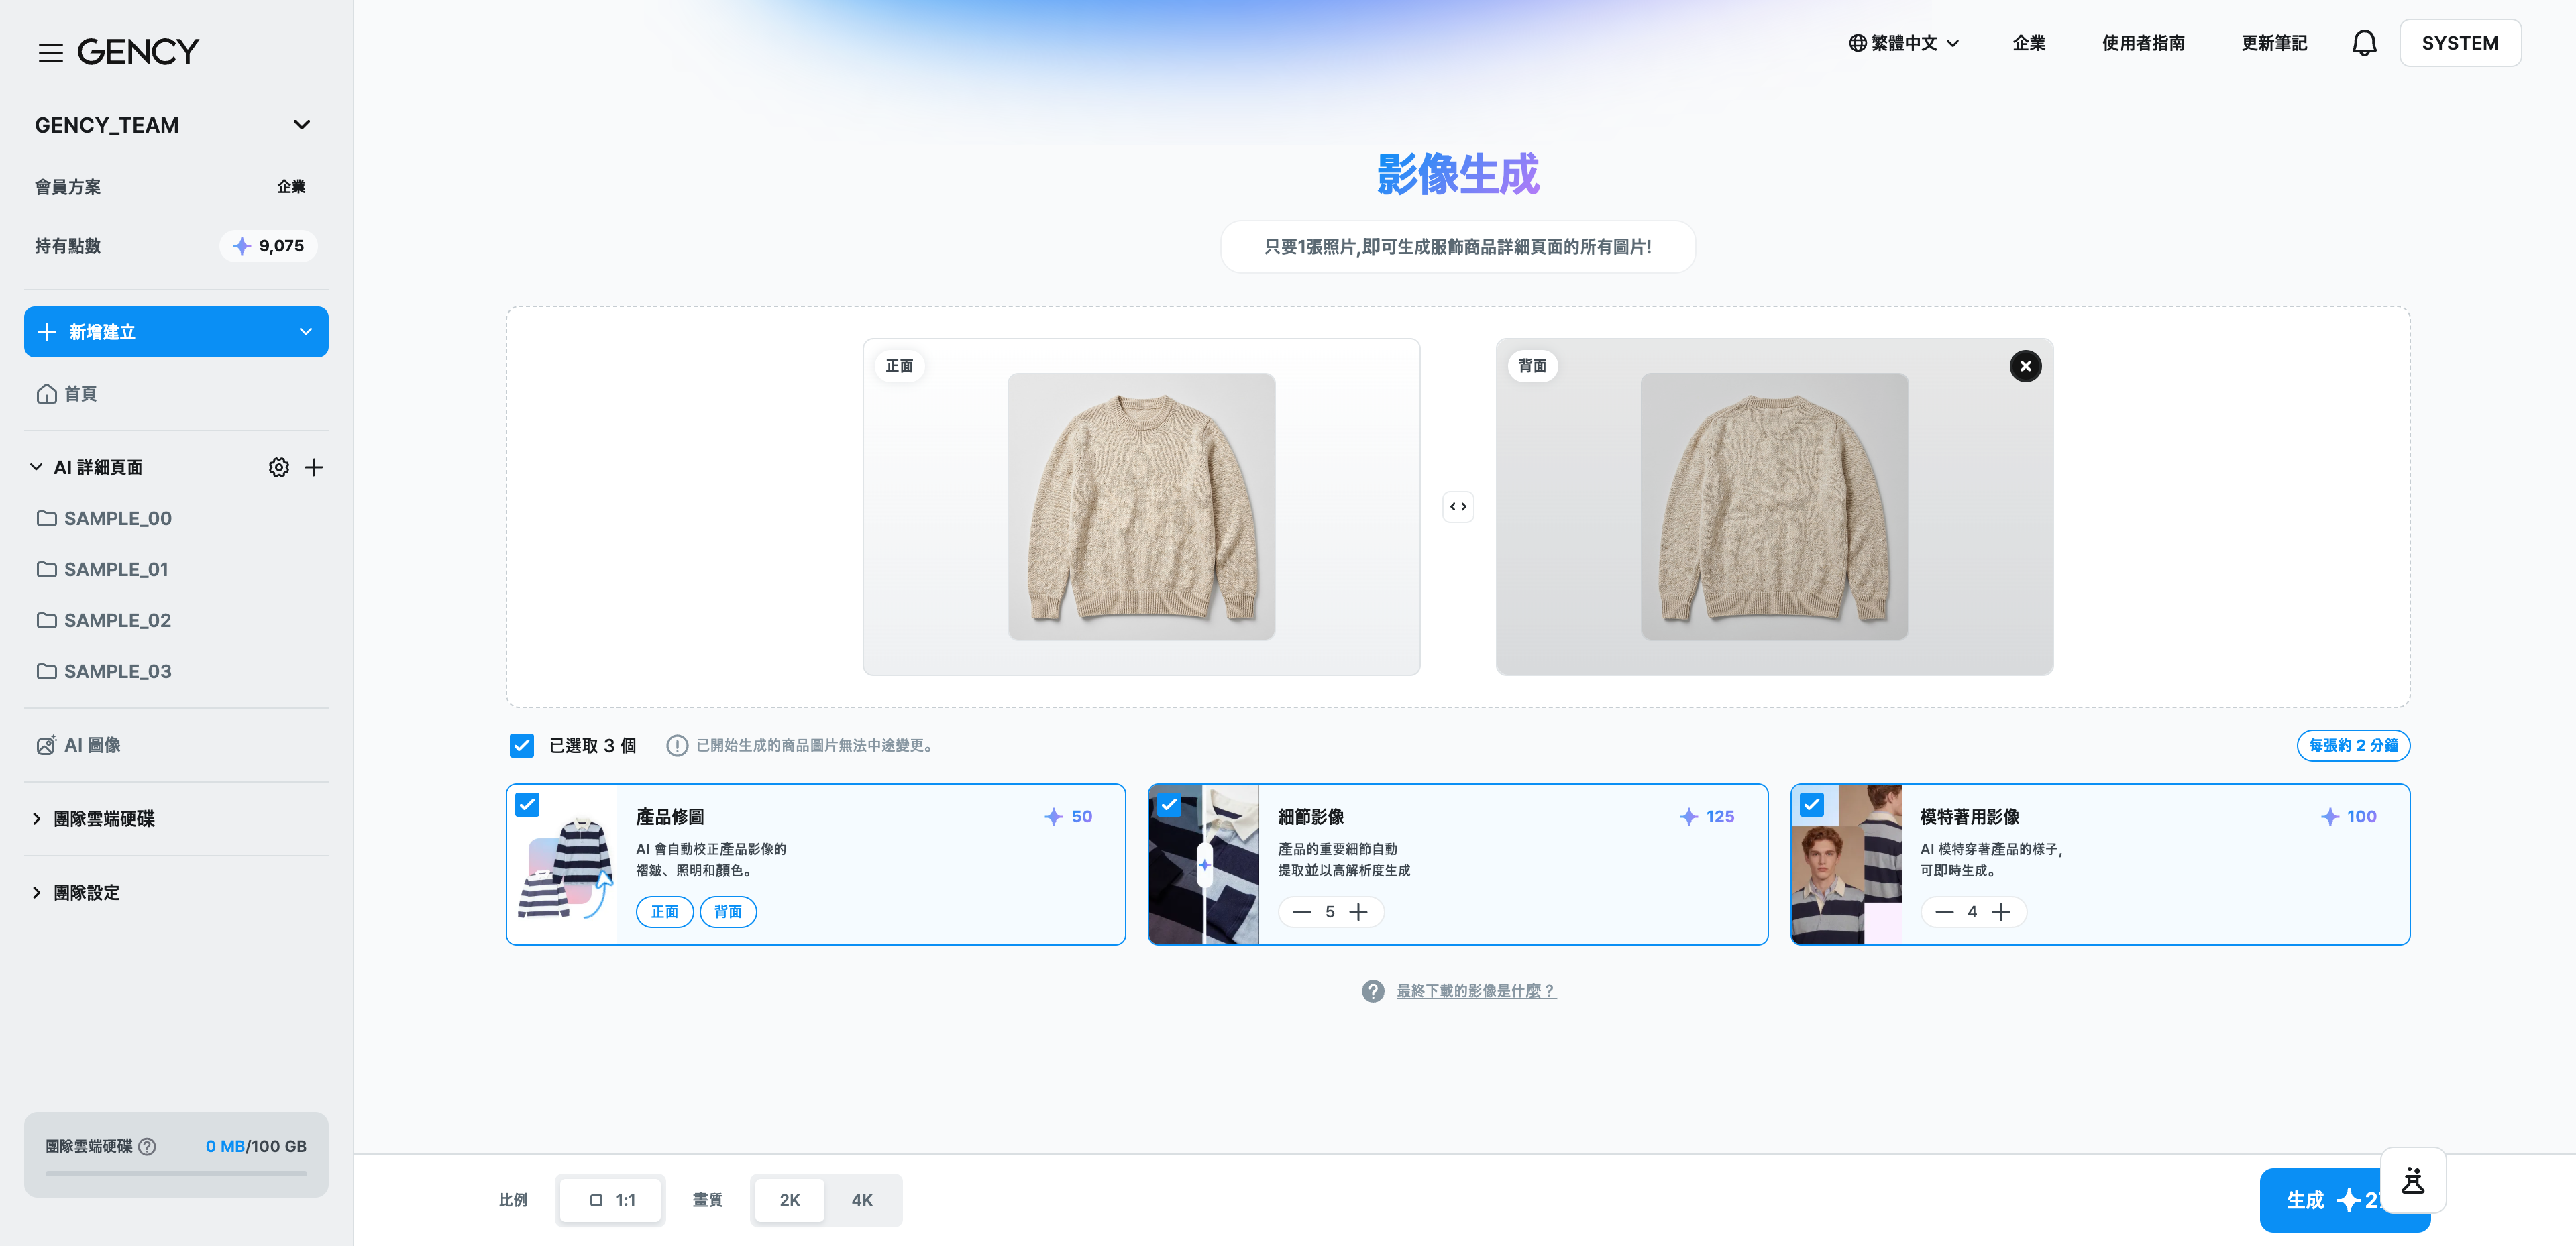Open the hamburger menu beside GENCY logo

click(50, 52)
